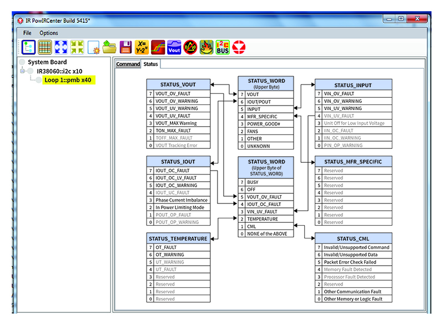The height and width of the screenshot is (324, 444).
Task: Click the In Power Limiting Mode row
Action: tap(178, 207)
